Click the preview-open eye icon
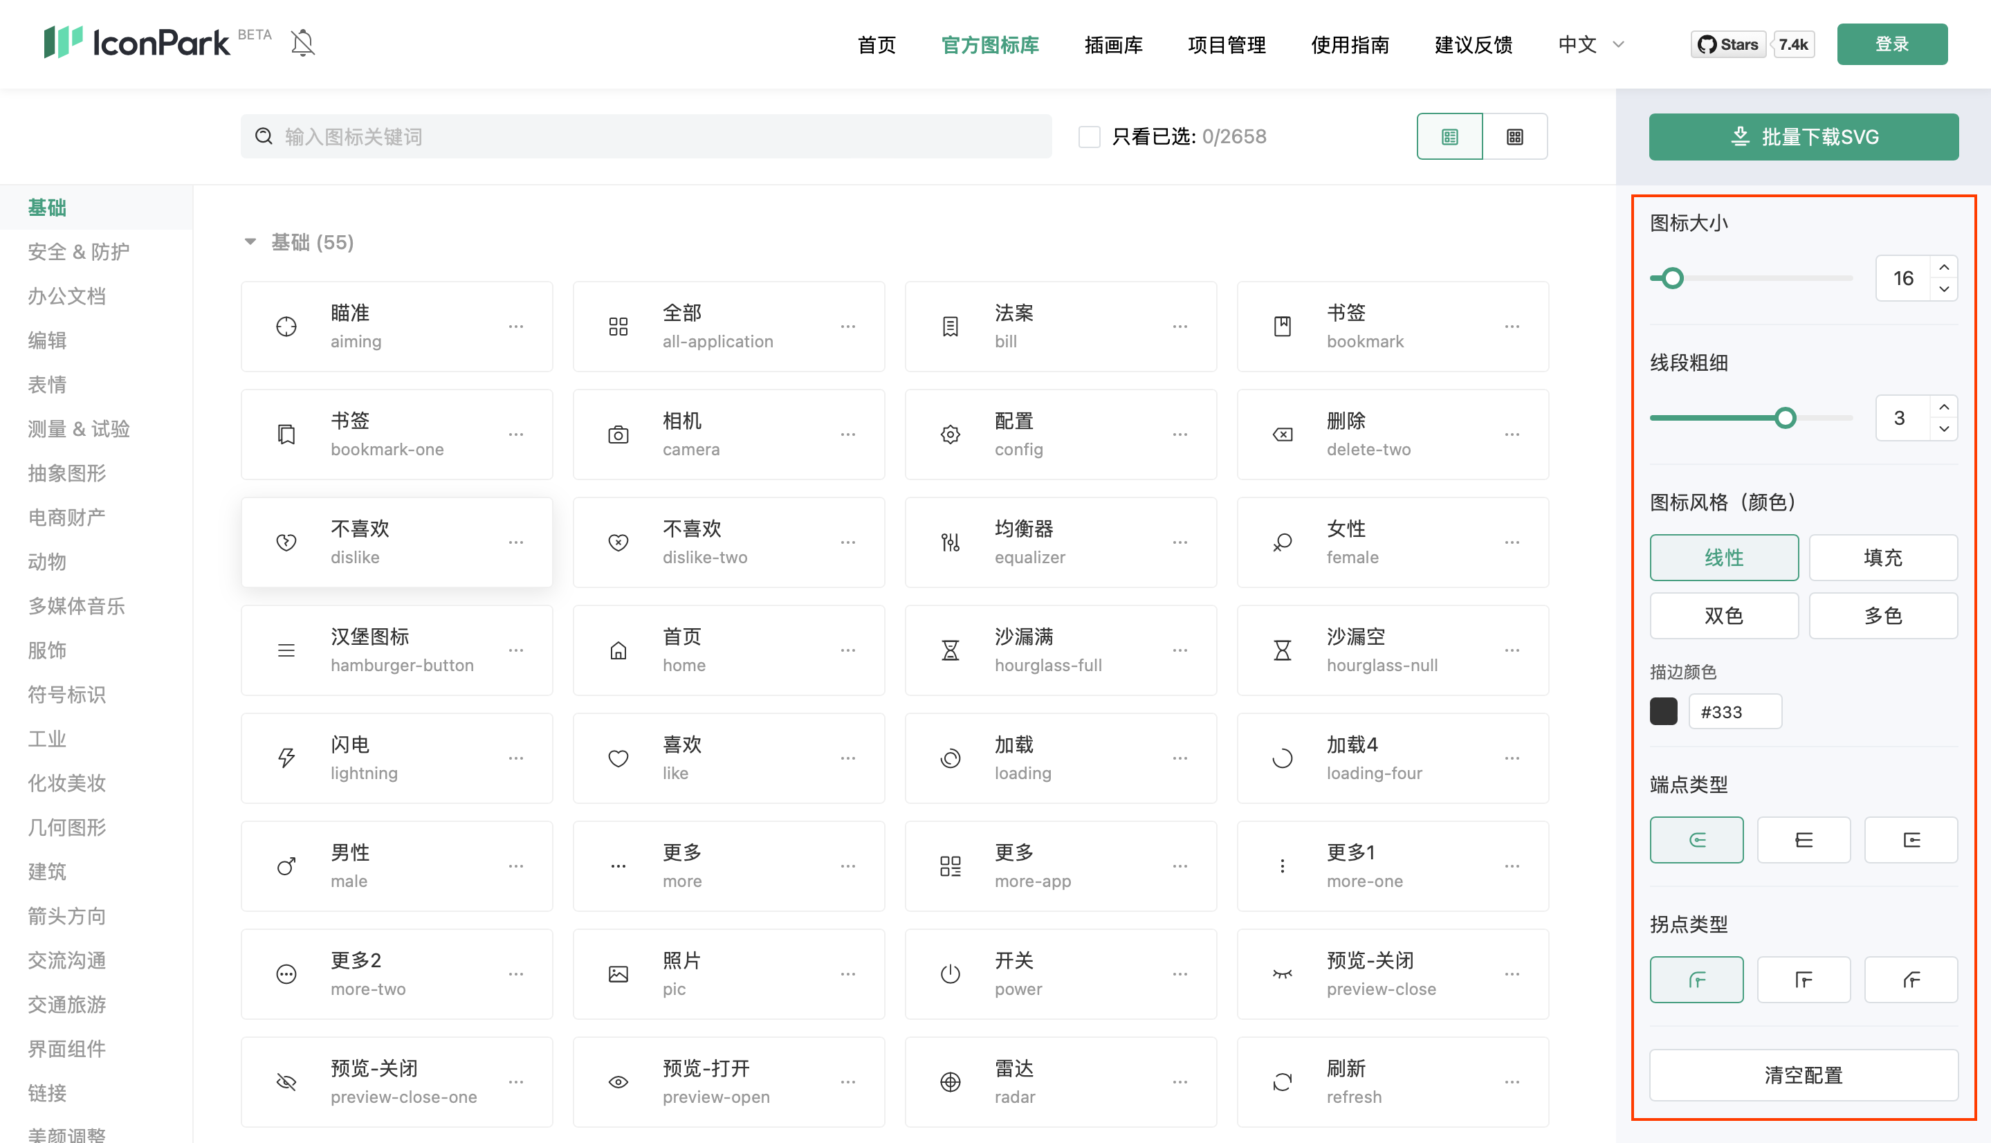The height and width of the screenshot is (1143, 1991). tap(618, 1082)
